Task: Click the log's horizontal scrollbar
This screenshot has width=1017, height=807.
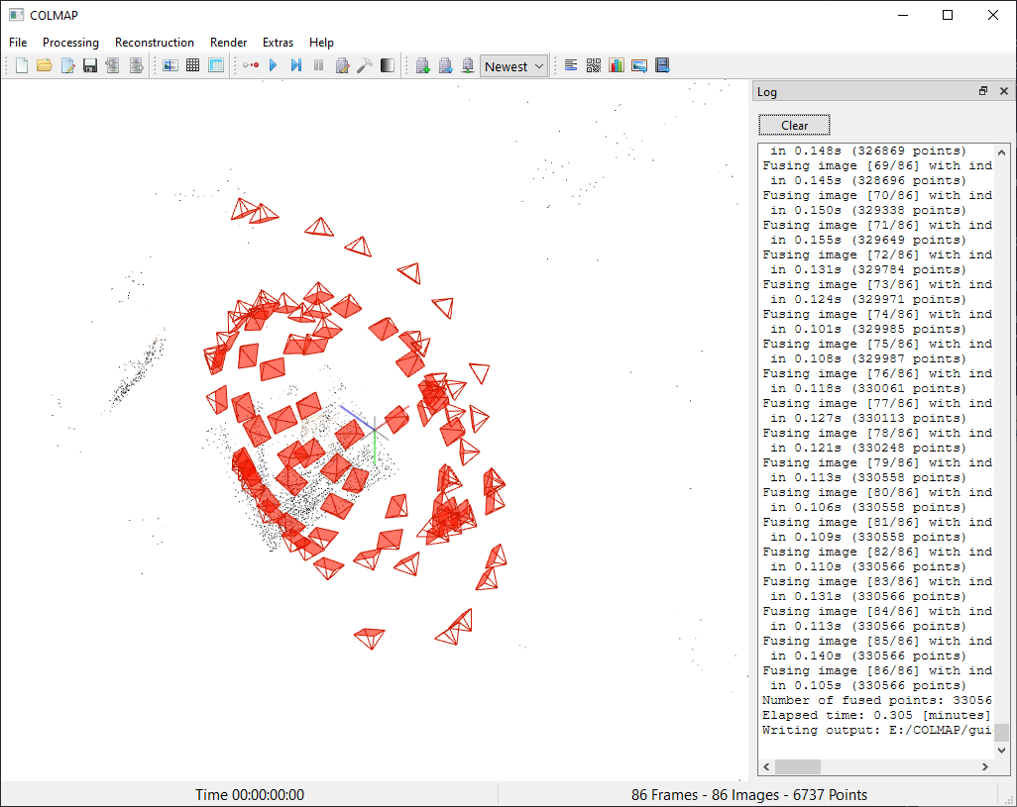Action: pyautogui.click(x=796, y=765)
